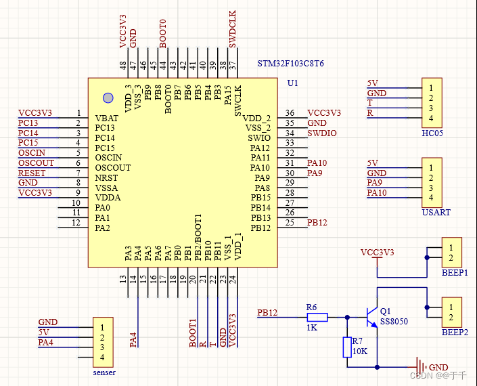The height and width of the screenshot is (386, 477).
Task: Click the R6 designator text
Action: [x=311, y=307]
